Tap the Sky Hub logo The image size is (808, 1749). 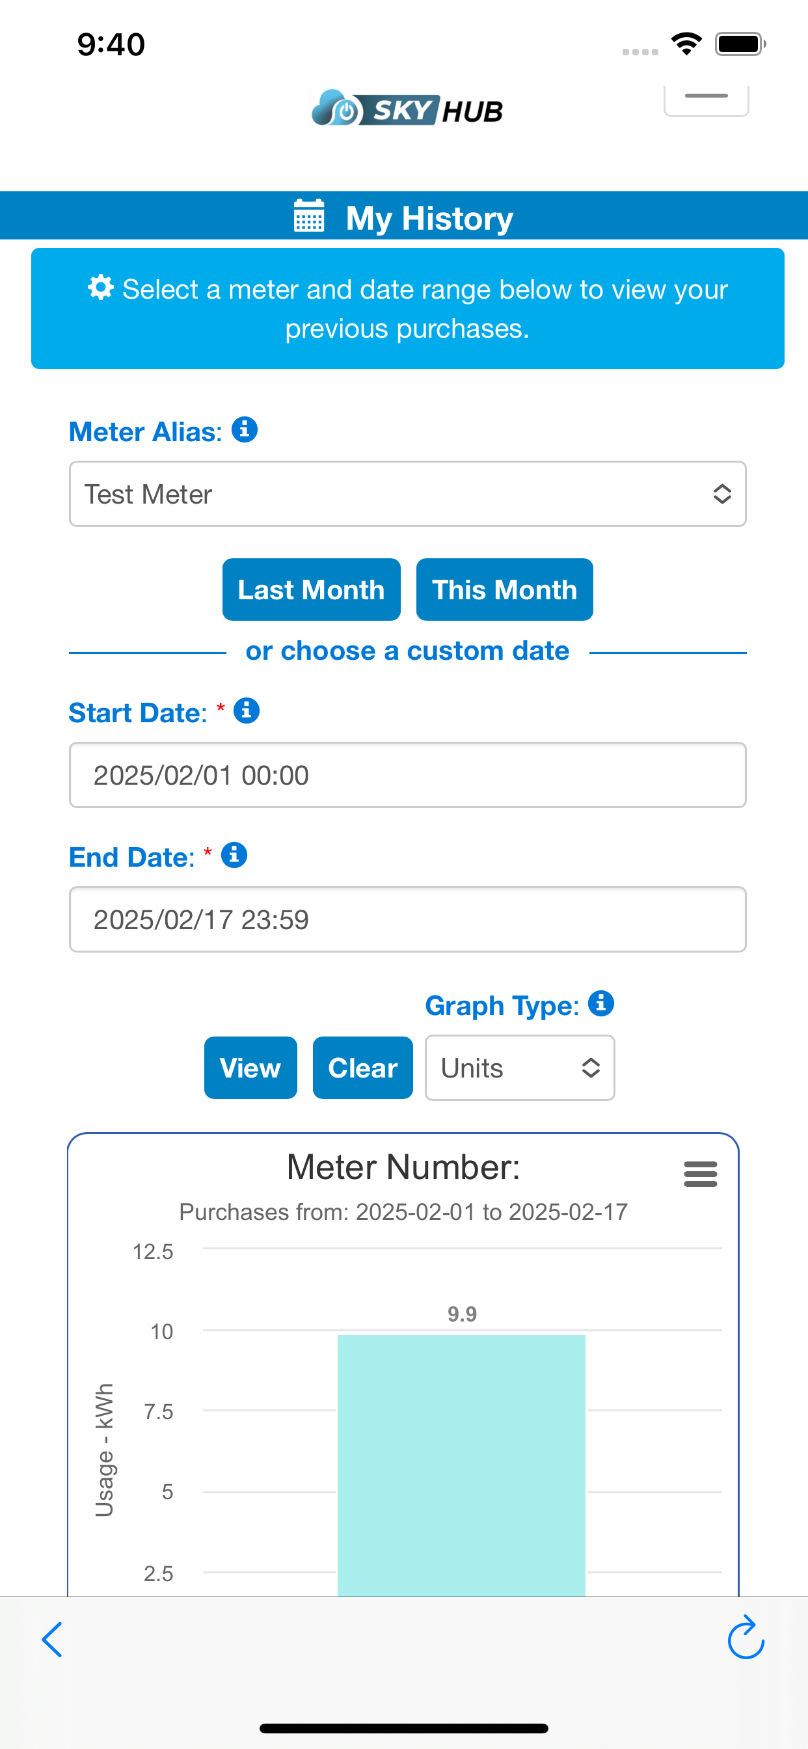(x=407, y=109)
